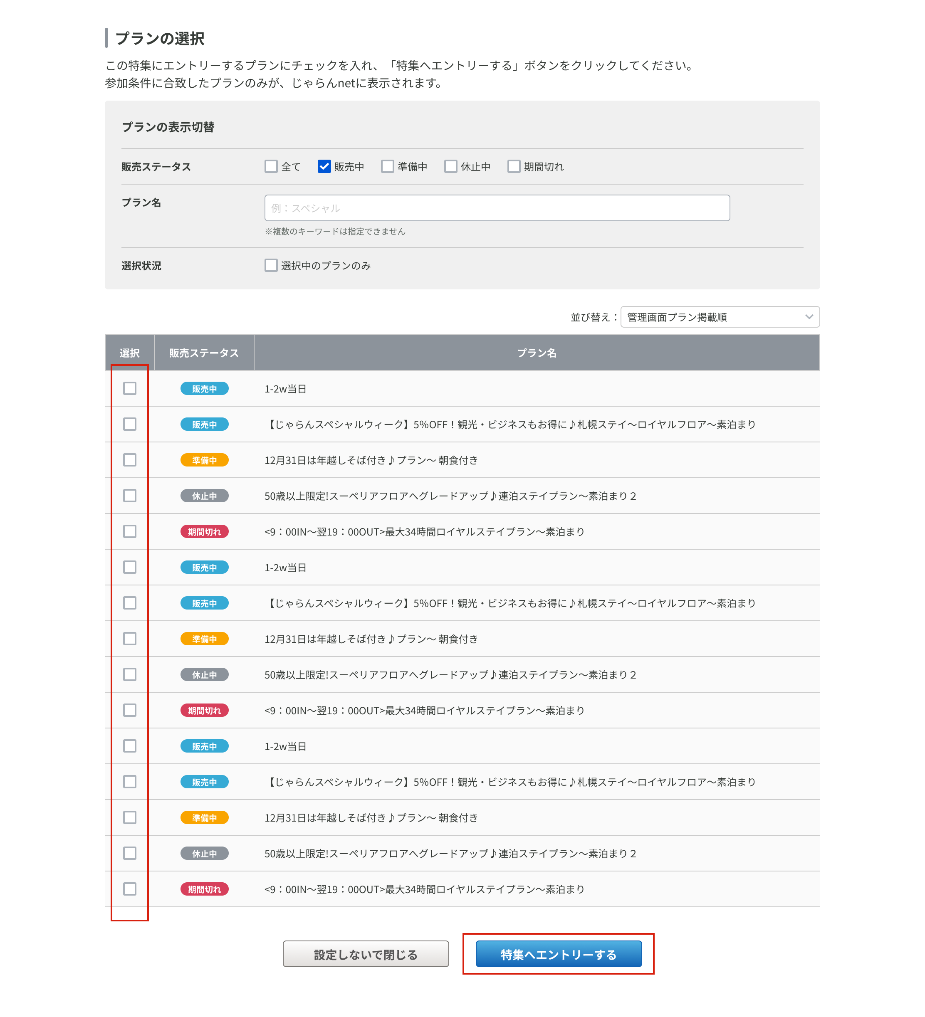Click the first red 期間切れ status badge

tap(204, 532)
